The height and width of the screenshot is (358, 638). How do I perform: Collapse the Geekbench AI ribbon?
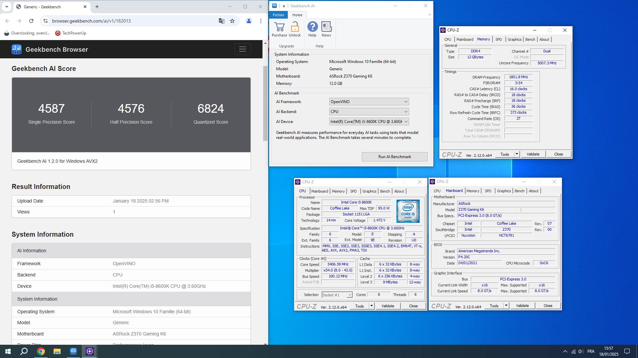point(429,15)
